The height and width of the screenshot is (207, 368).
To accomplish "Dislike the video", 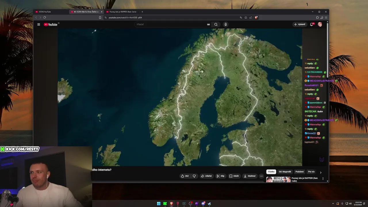I will point(194,176).
